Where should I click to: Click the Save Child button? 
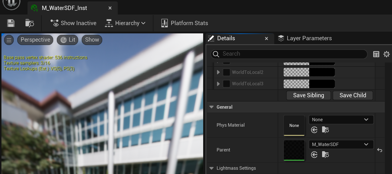tap(353, 95)
